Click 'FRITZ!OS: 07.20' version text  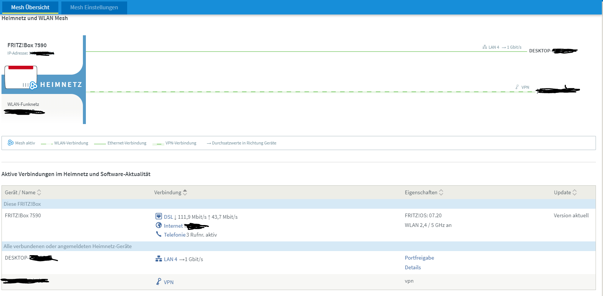(423, 215)
